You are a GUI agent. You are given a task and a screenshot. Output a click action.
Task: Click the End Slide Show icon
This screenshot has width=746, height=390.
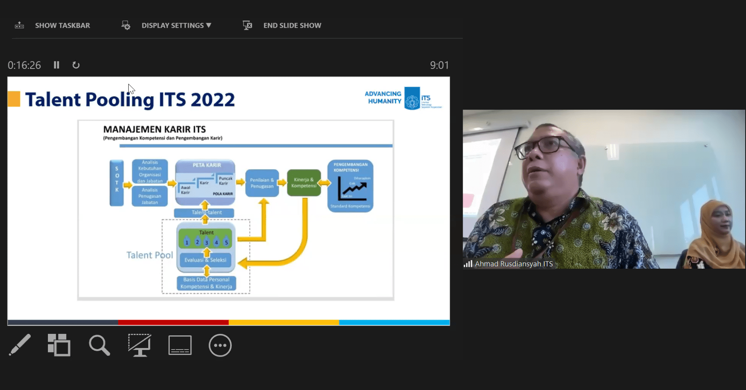pos(247,25)
